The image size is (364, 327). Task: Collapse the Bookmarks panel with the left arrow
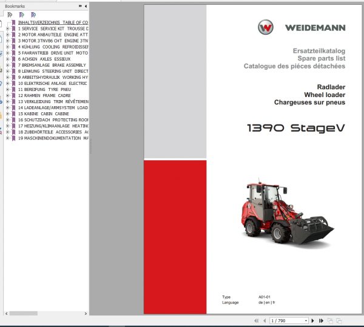point(86,6)
